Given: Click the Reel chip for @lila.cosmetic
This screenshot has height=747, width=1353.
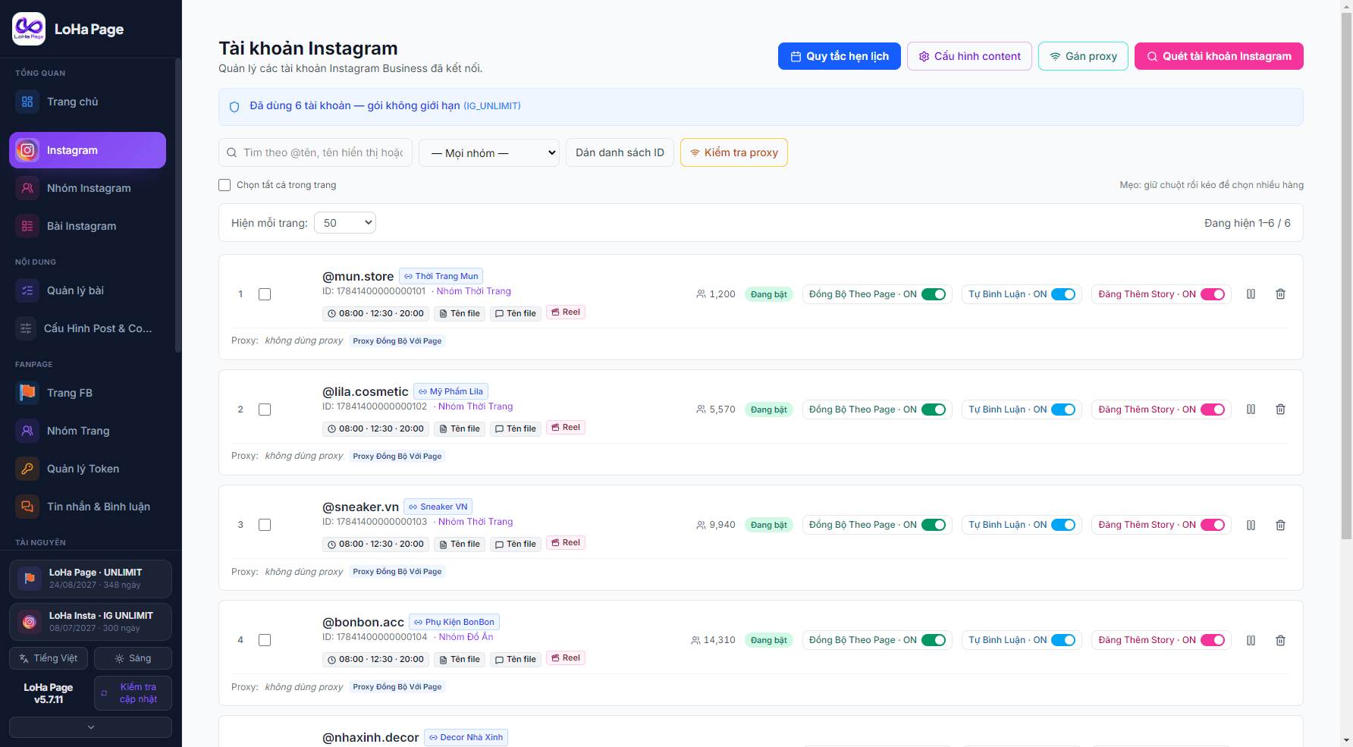Looking at the screenshot, I should (x=566, y=428).
